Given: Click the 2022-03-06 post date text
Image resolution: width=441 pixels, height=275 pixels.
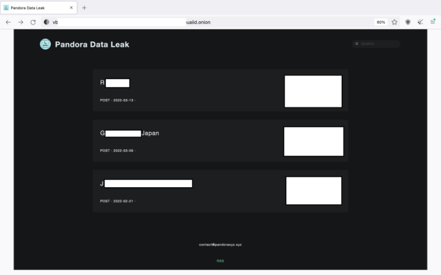Looking at the screenshot, I should coord(123,151).
